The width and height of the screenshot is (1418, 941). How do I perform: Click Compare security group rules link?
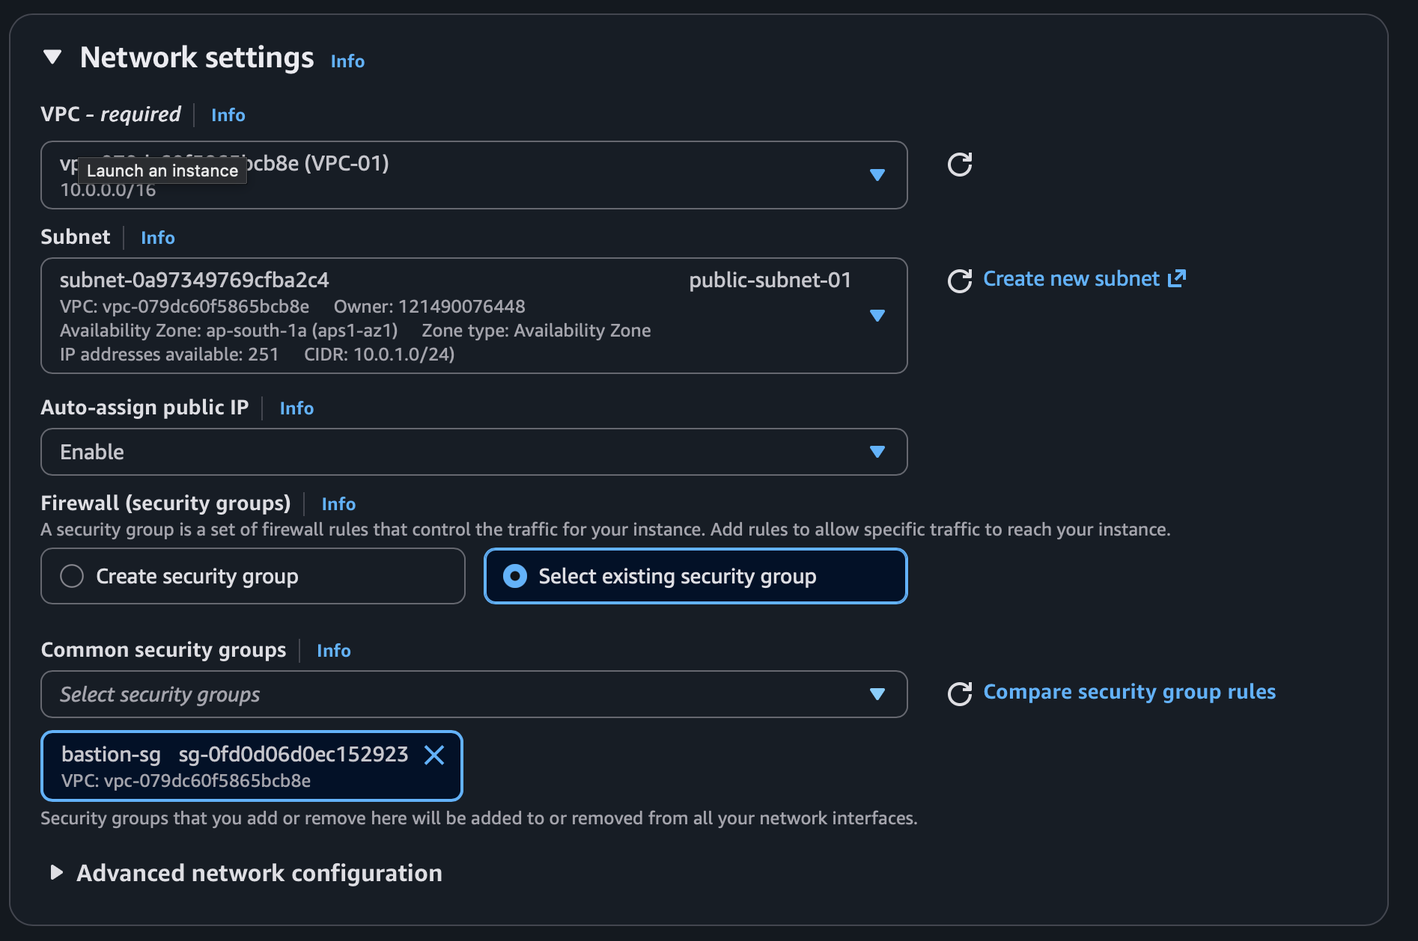1129,692
